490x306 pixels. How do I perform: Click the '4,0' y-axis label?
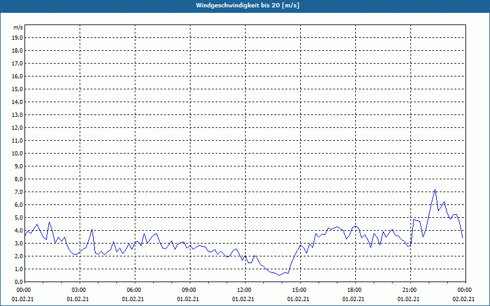19,231
